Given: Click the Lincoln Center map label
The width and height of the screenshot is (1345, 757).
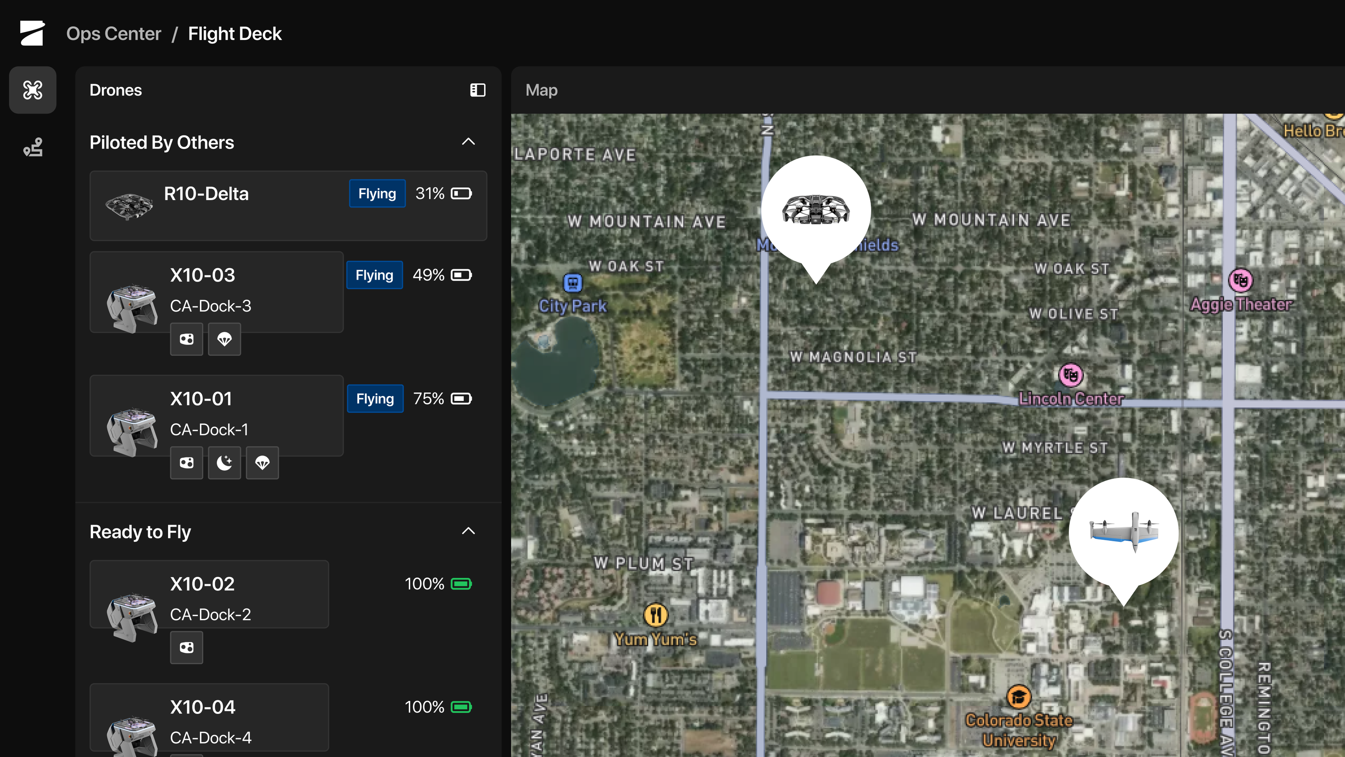Looking at the screenshot, I should point(1071,399).
